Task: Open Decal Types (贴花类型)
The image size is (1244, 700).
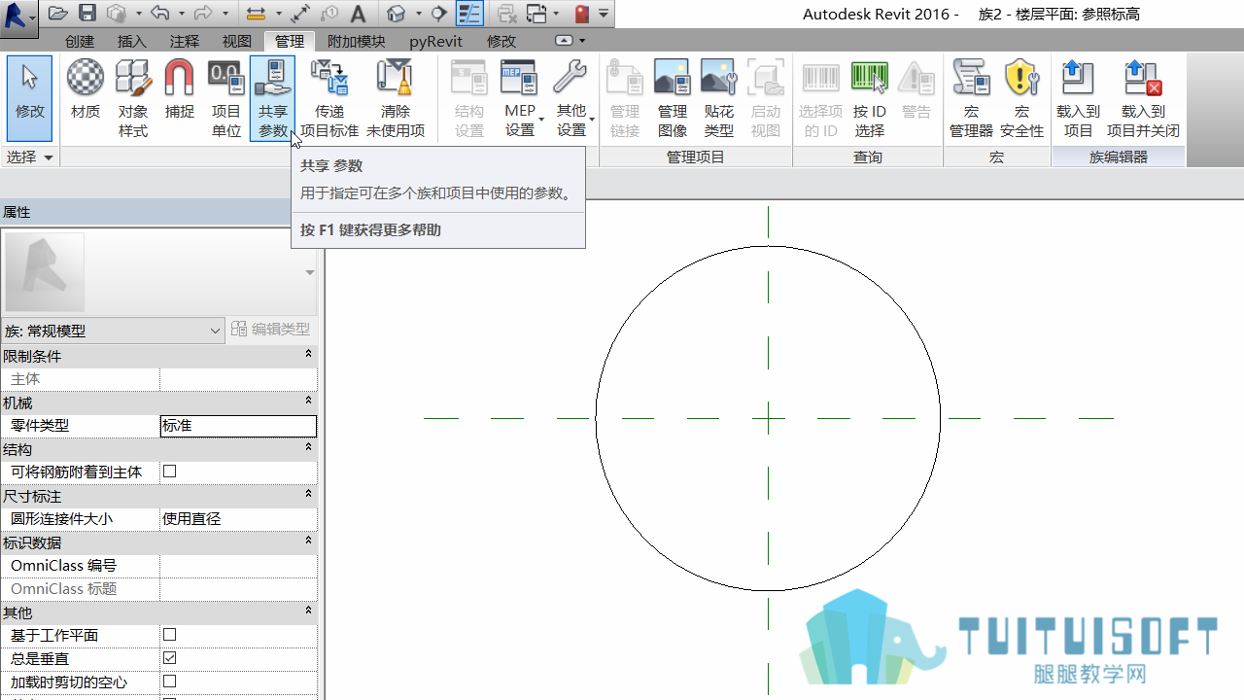Action: [719, 98]
